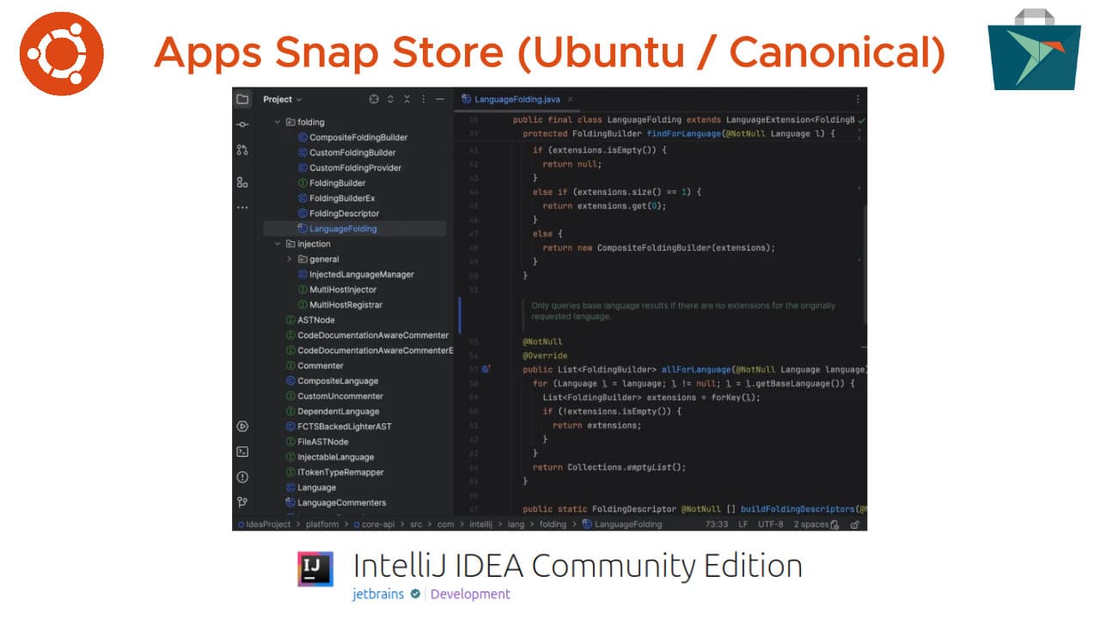This screenshot has width=1100, height=618.
Task: Open the Project tool window folder icon
Action: (x=242, y=100)
